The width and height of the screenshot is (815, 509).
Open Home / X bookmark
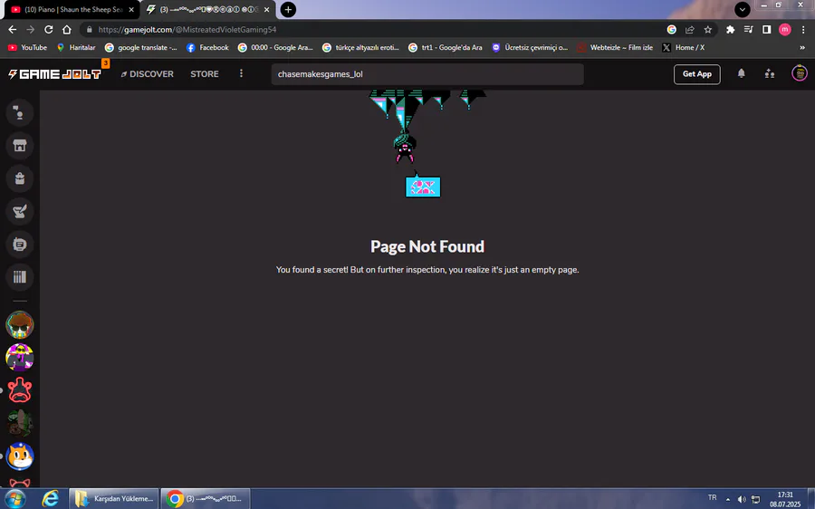[684, 47]
